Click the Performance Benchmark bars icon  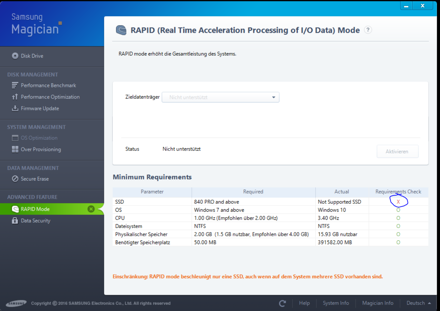point(15,85)
